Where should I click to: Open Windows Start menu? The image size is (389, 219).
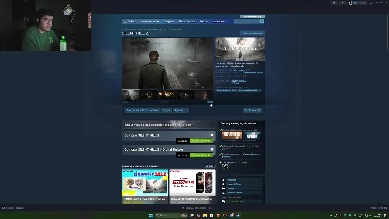tap(151, 215)
